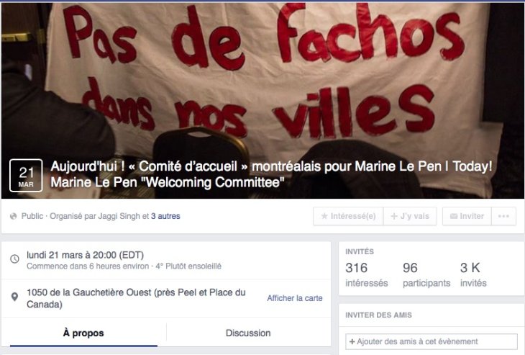View the 316 intéressés list
The width and height of the screenshot is (525, 355).
point(366,274)
